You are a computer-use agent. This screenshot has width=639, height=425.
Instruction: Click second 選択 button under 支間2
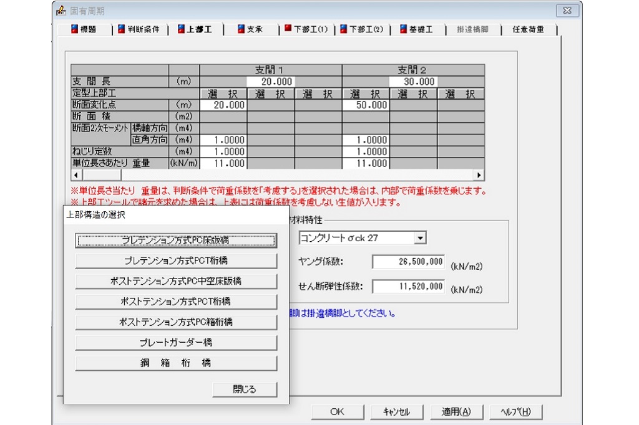point(413,93)
